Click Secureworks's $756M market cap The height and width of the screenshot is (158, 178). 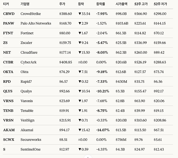click(121, 139)
